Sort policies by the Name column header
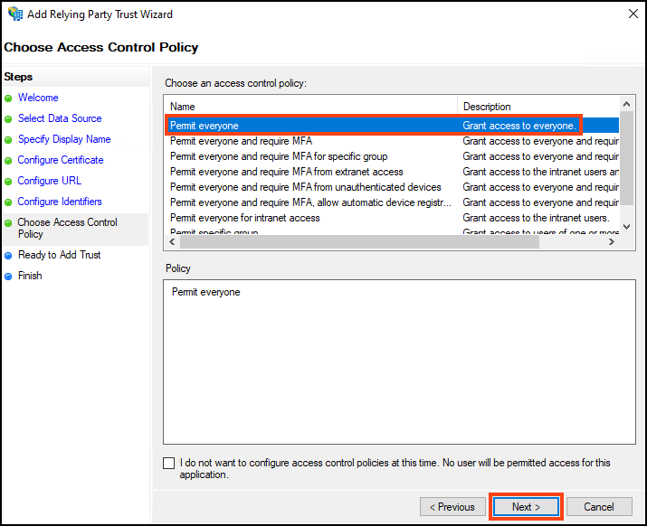The image size is (647, 526). pos(310,107)
